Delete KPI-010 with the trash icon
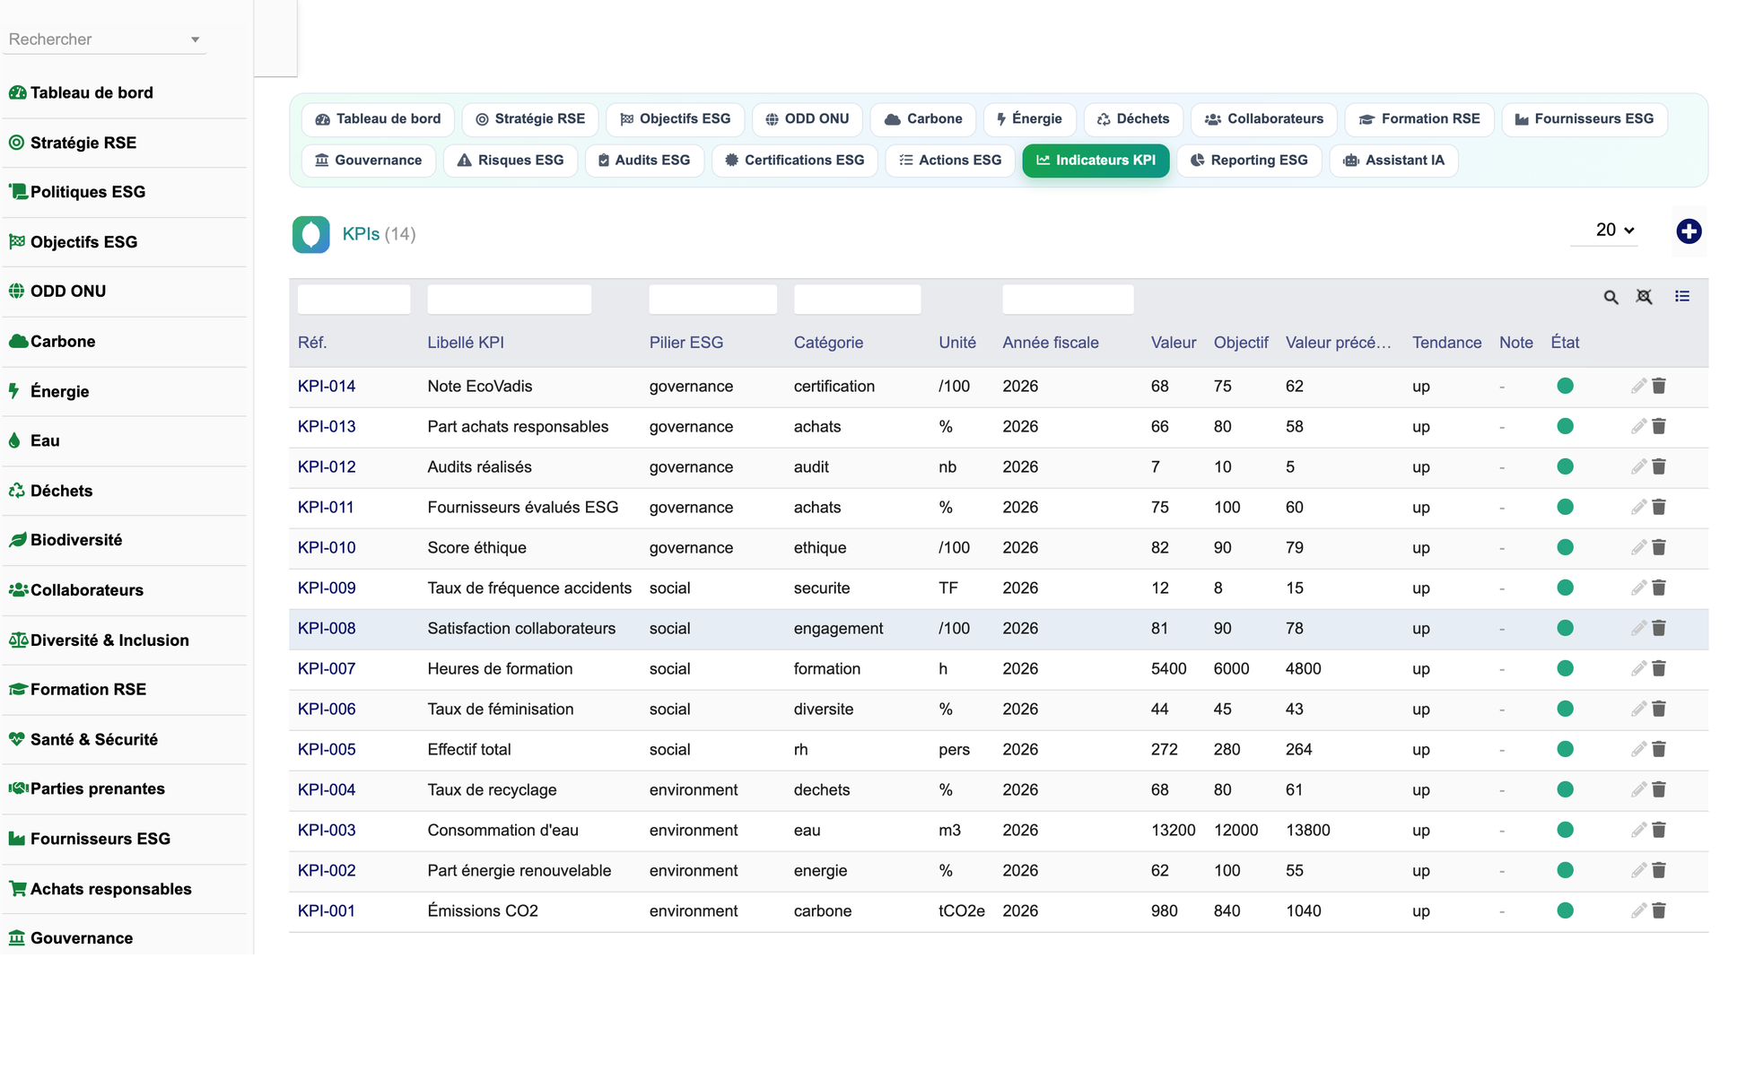The width and height of the screenshot is (1746, 1080). 1659,547
